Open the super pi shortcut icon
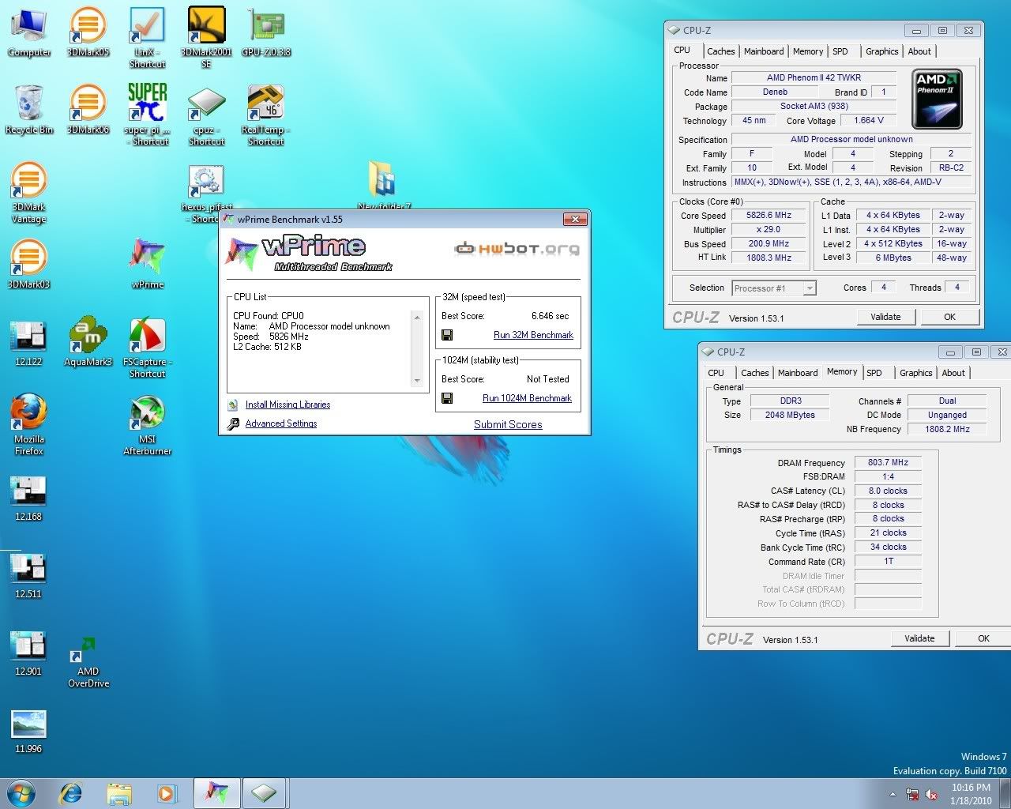The width and height of the screenshot is (1011, 809). click(148, 115)
